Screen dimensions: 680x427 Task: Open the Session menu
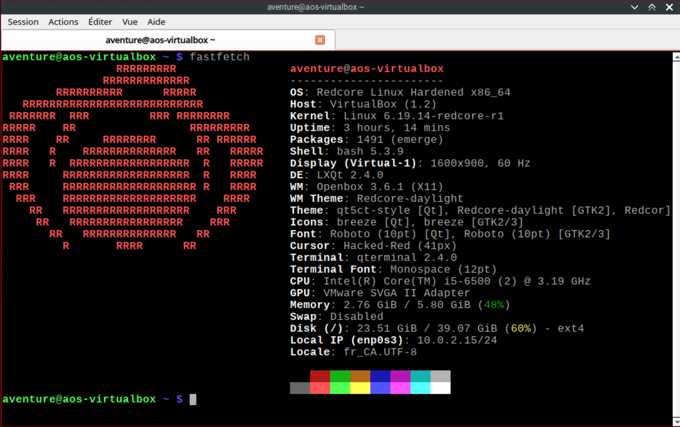[23, 22]
